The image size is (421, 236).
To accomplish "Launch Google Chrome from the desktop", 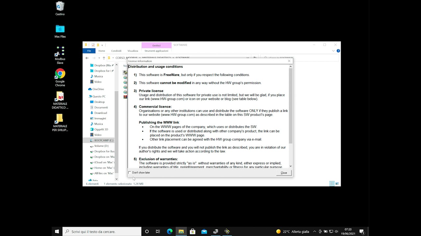I will pyautogui.click(x=60, y=78).
